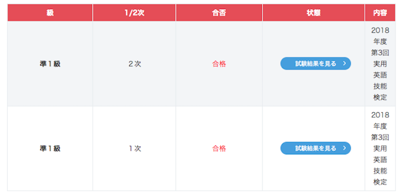Screen dimensions: 407x194
Task: Click the 2018年度 text in the 1次 row
Action: 380,120
